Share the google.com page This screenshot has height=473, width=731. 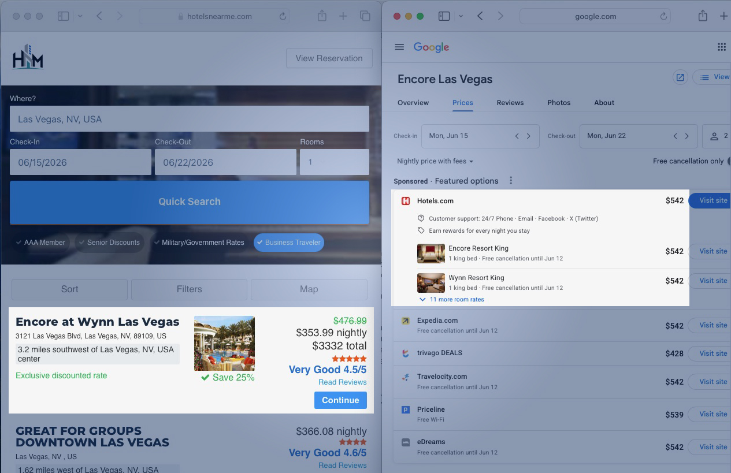point(703,16)
